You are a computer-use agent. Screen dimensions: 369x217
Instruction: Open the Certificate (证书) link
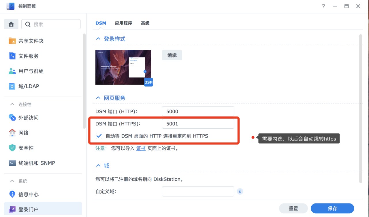141,149
